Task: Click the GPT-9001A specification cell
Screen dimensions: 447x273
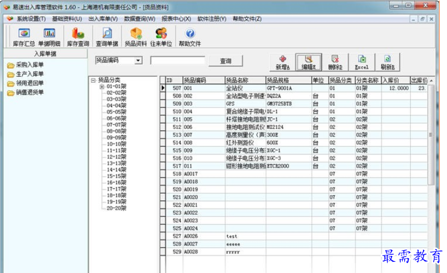Action: tap(289, 89)
